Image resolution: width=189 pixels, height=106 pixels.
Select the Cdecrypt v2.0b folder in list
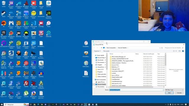coord(137,69)
